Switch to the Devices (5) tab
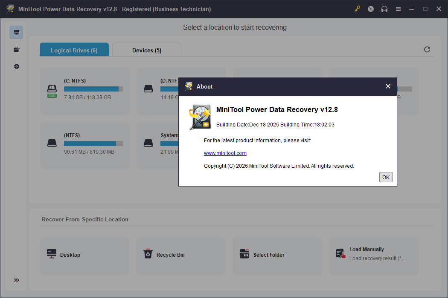 click(x=147, y=50)
